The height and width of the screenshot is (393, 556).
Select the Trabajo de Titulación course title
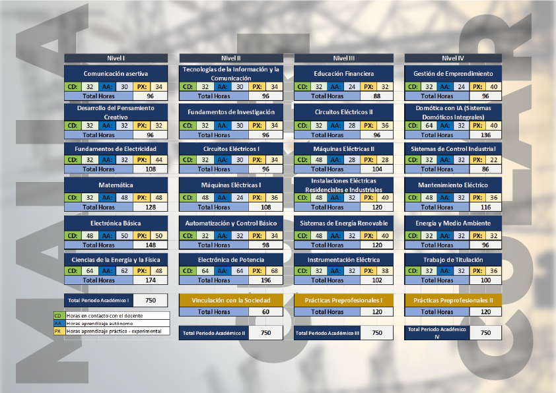pyautogui.click(x=453, y=260)
